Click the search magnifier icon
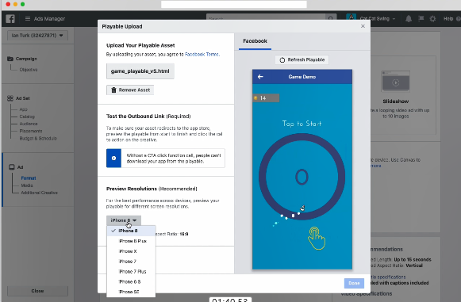The image size is (461, 302). tap(331, 18)
